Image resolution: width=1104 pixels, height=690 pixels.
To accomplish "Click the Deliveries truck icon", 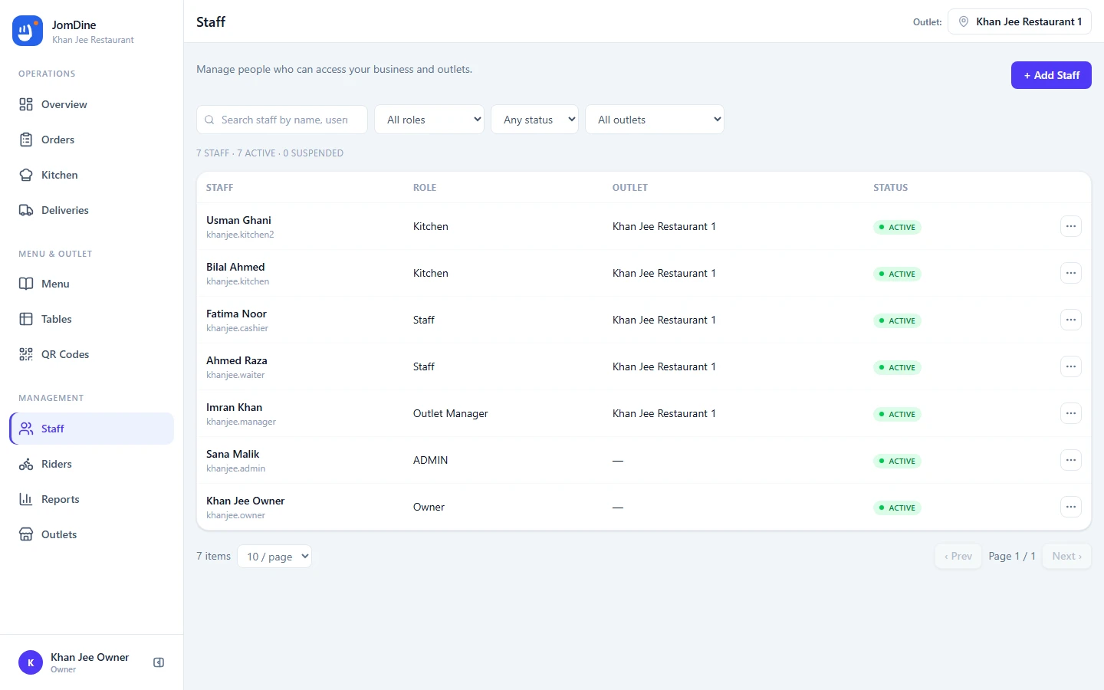I will pyautogui.click(x=26, y=210).
